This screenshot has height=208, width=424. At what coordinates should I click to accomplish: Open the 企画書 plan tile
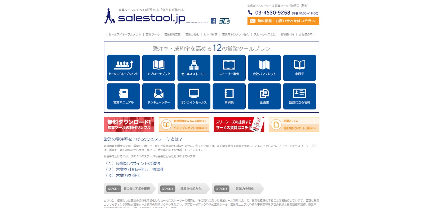coord(264,96)
